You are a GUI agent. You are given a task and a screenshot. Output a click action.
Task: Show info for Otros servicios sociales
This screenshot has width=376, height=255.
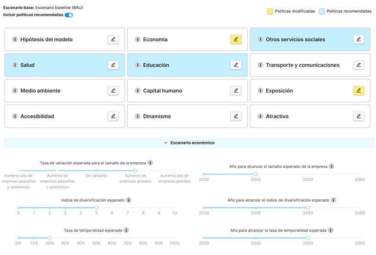tap(260, 39)
